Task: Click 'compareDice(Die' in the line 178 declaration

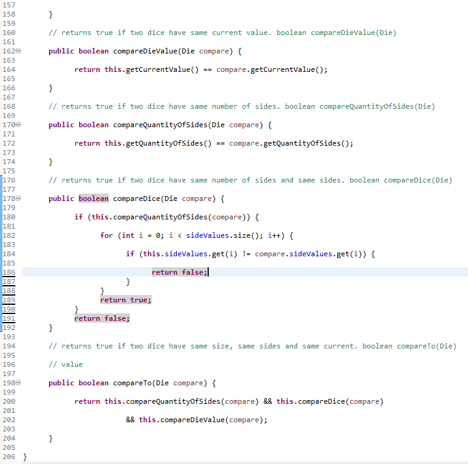Action: (x=145, y=199)
